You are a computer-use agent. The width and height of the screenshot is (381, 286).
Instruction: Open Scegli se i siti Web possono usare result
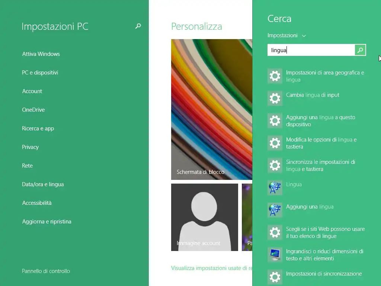click(317, 233)
